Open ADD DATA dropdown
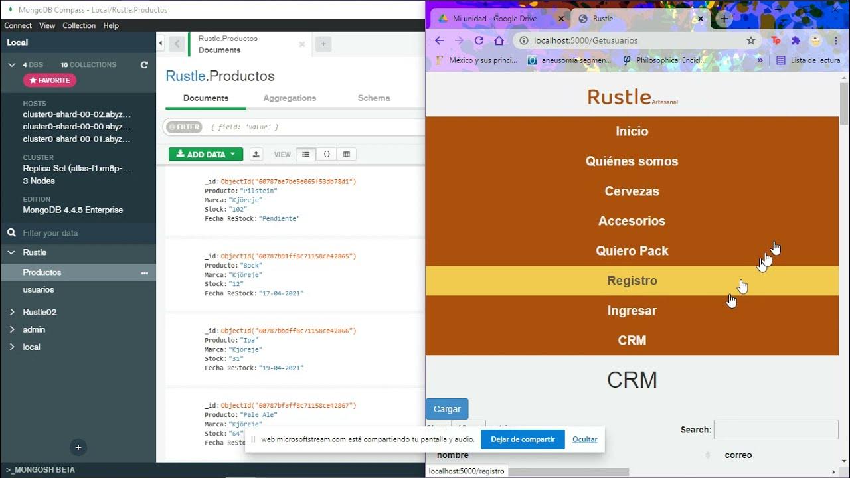 click(206, 154)
